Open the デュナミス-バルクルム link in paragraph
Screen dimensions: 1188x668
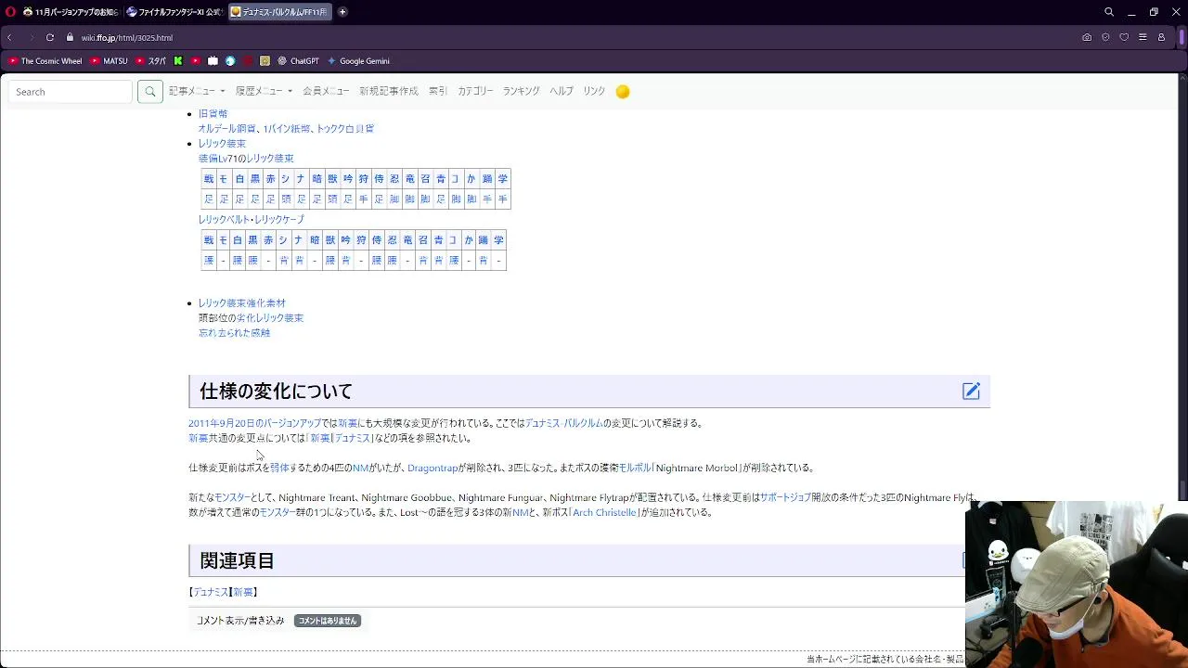[564, 423]
